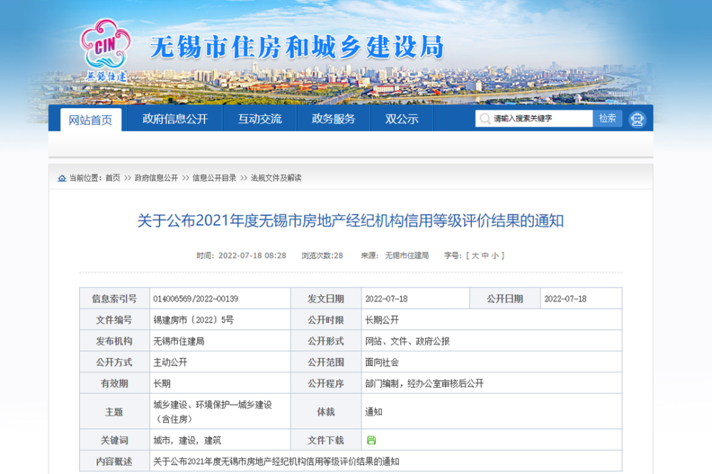Click 文件下载 label cell
Screen dimensions: 712x474
pyautogui.click(x=325, y=441)
